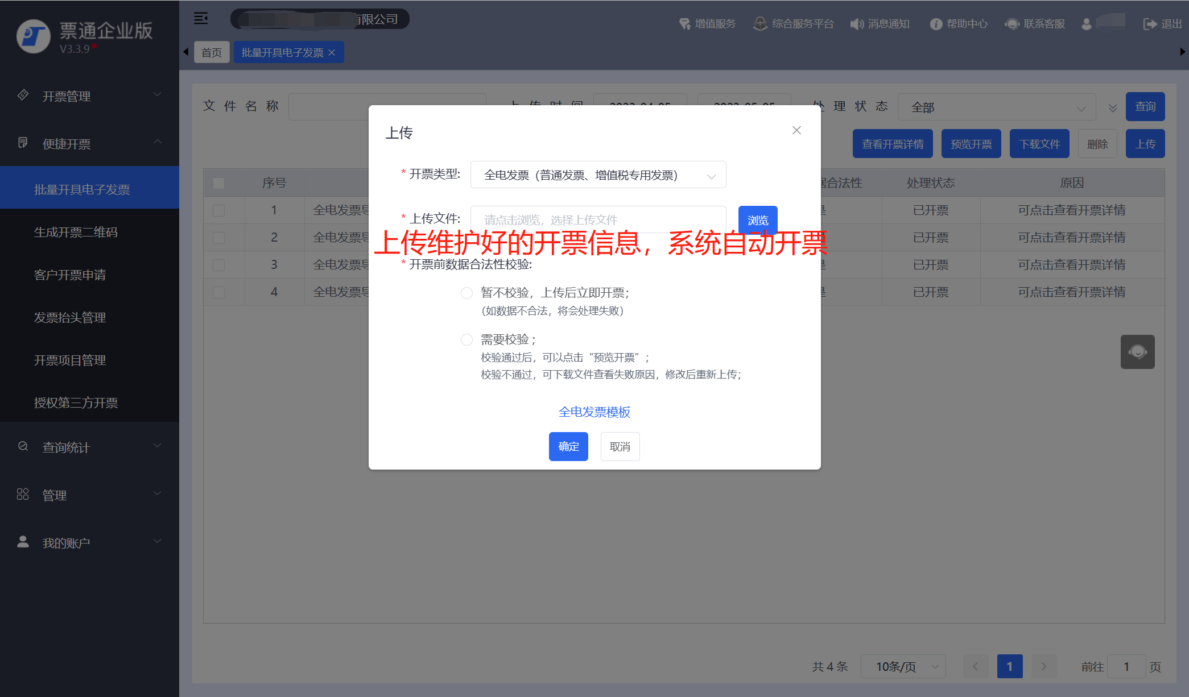Close the 上传 dialog with X
Image resolution: width=1189 pixels, height=697 pixels.
click(x=796, y=130)
